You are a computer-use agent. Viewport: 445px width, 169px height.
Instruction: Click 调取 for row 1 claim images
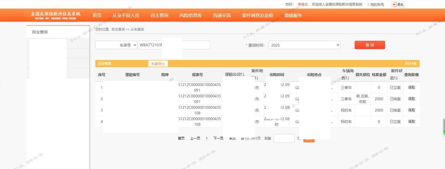[x=411, y=88]
